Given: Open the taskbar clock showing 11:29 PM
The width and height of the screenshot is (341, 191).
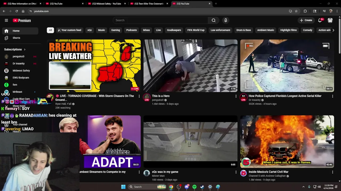Looking at the screenshot, I should [x=329, y=187].
